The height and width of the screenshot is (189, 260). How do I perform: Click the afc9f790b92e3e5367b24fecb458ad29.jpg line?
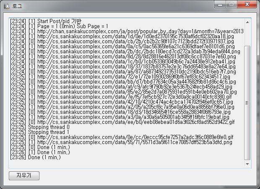tap(121, 87)
